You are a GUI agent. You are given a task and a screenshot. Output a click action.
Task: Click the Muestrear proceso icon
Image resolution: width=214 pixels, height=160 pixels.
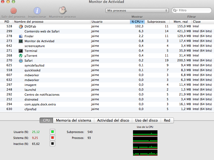coord(62,10)
